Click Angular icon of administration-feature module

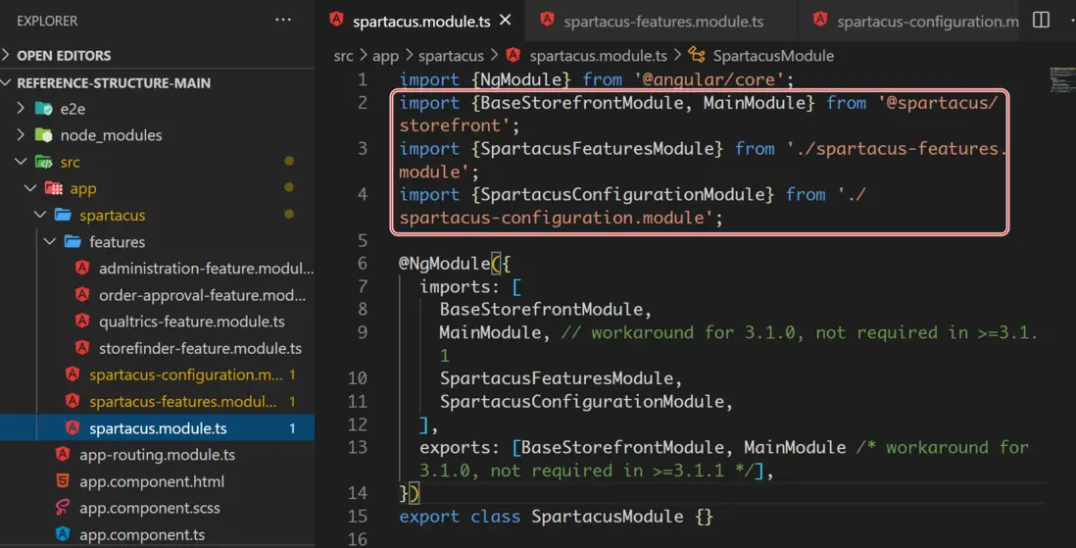click(x=82, y=268)
